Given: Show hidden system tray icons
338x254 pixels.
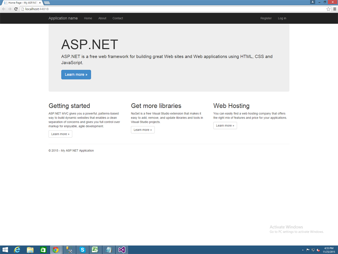Looking at the screenshot, I should click(x=303, y=250).
